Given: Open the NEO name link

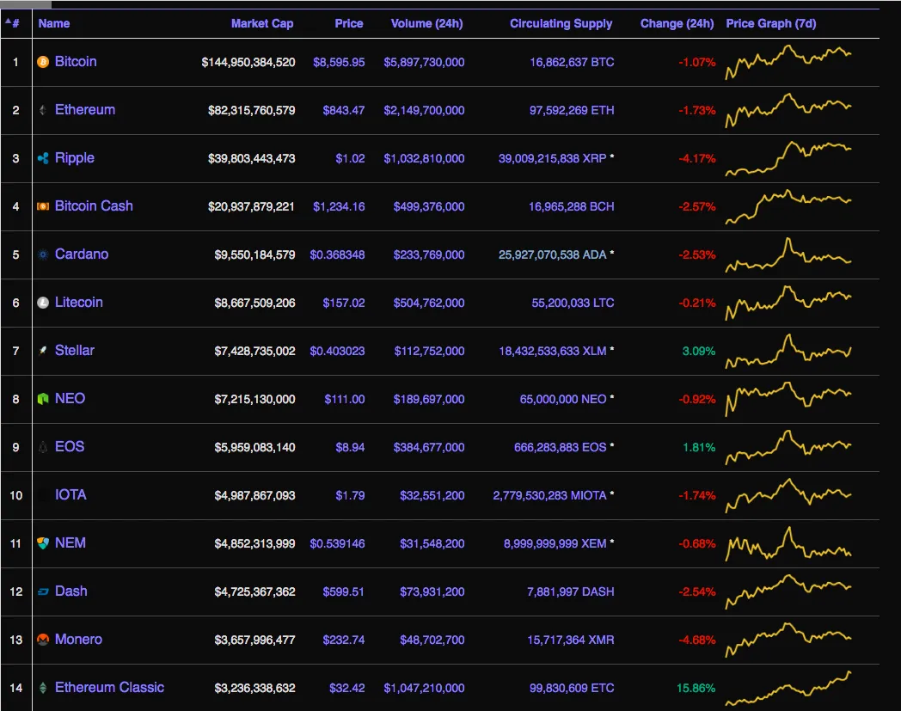Looking at the screenshot, I should pyautogui.click(x=70, y=398).
